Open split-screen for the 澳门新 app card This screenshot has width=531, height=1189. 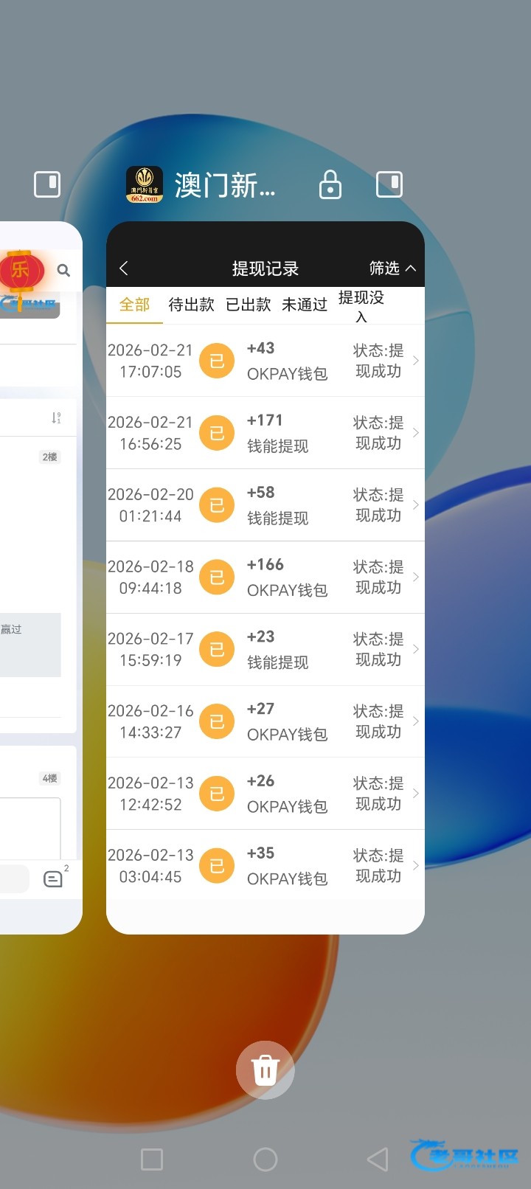click(x=389, y=184)
